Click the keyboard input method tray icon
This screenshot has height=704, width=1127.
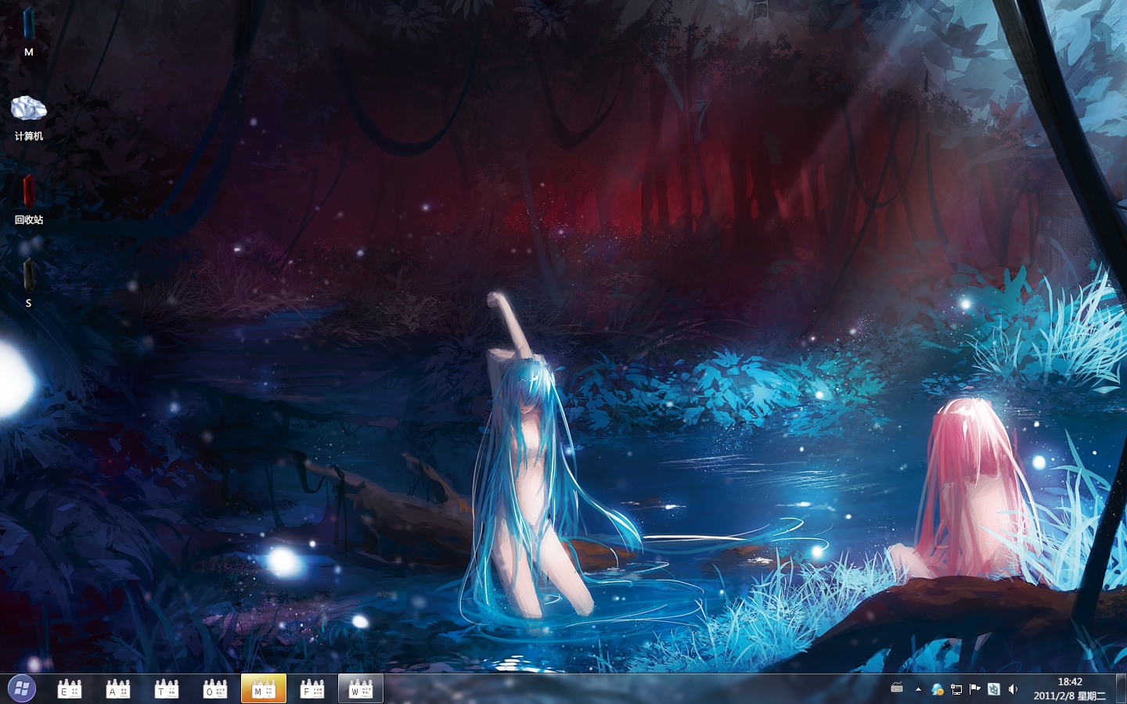(897, 688)
